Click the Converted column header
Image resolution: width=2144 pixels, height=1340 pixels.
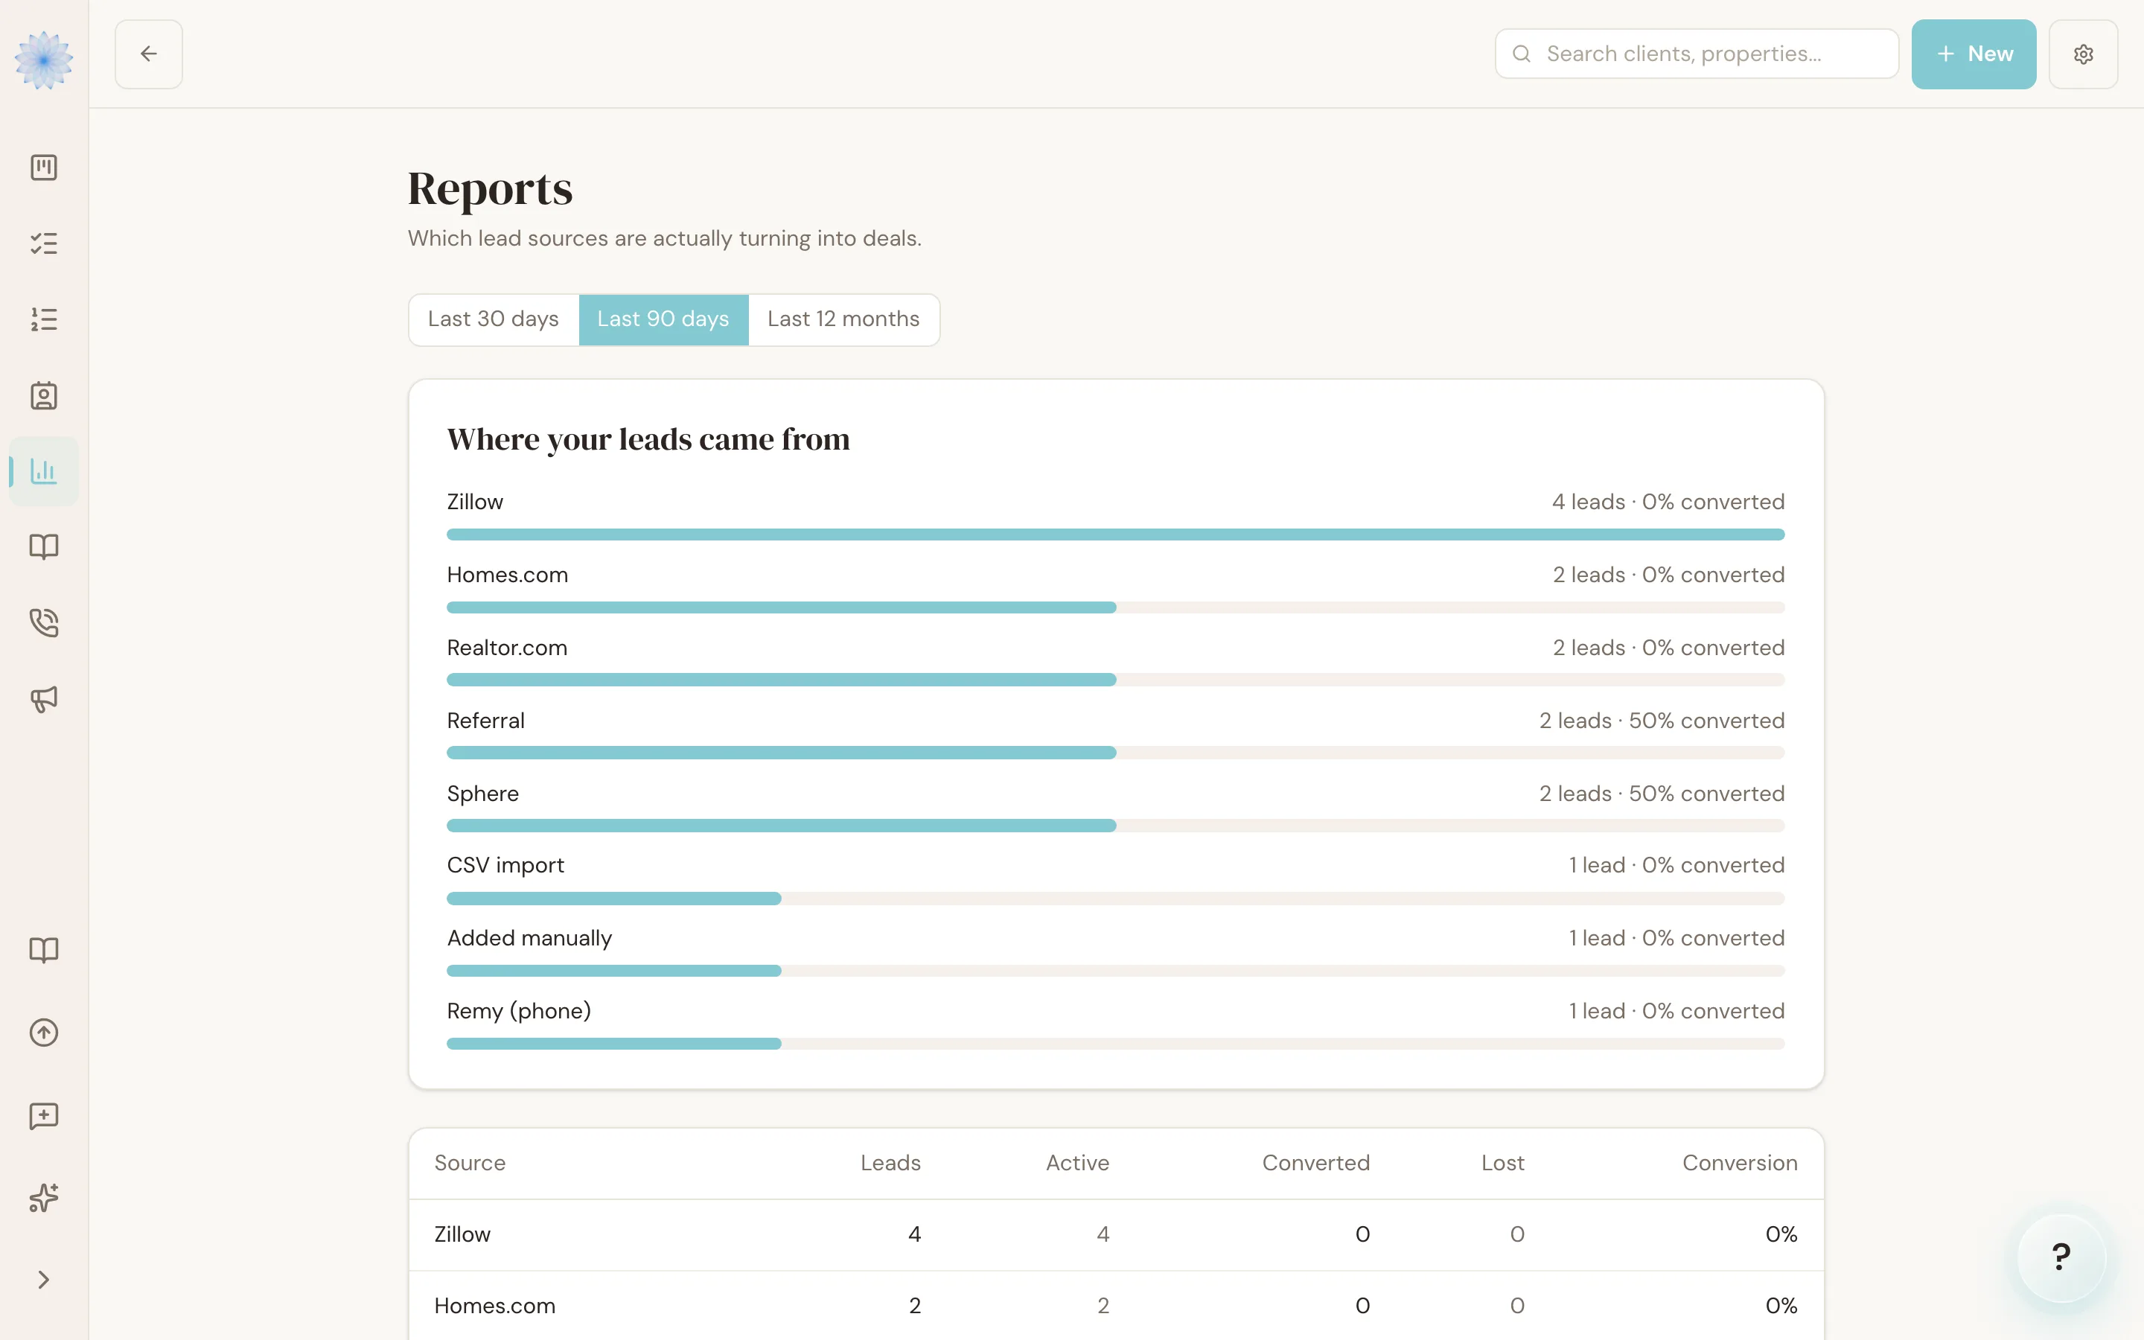pyautogui.click(x=1315, y=1163)
